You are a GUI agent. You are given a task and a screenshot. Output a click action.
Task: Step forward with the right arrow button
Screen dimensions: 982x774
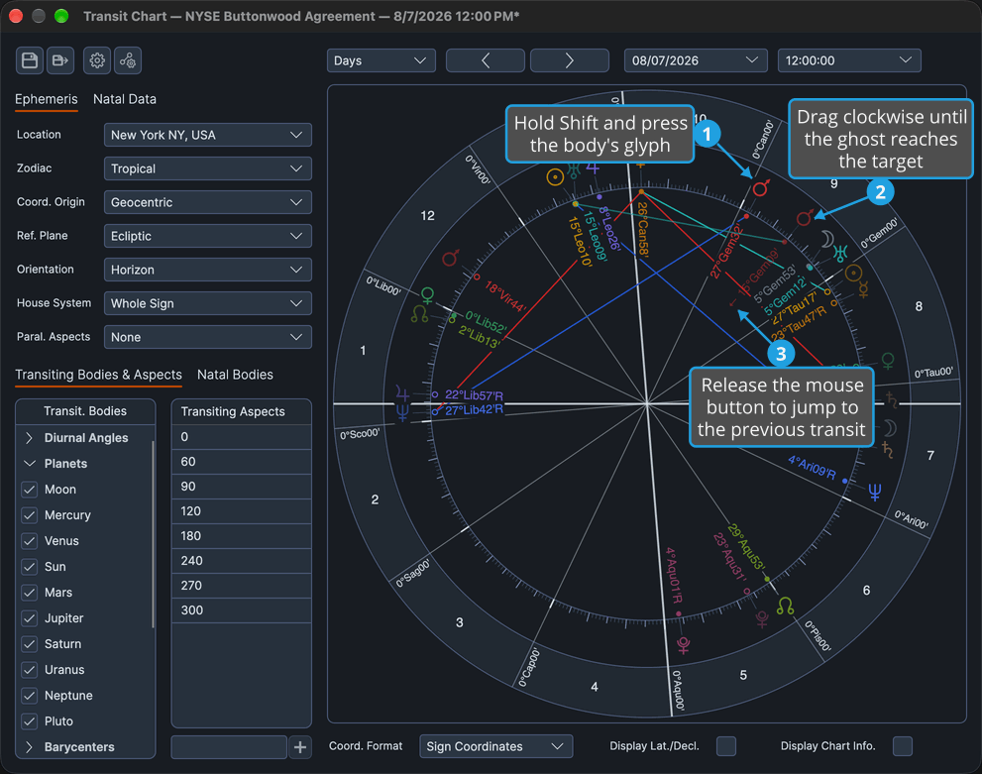[570, 60]
